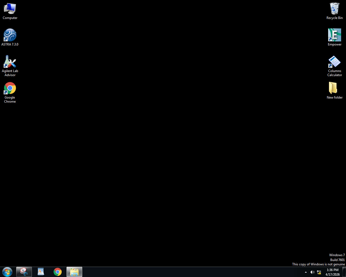Screen dimensions: 346x277
Task: Select the Recycle Bin icon
Action: click(x=335, y=11)
